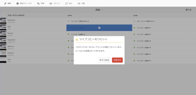This screenshot has height=95, width=196.
Task: Click the Men blueprint title
Action: pos(9,27)
